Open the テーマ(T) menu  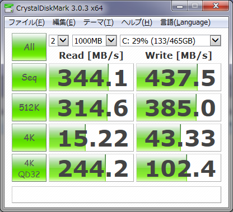point(99,22)
